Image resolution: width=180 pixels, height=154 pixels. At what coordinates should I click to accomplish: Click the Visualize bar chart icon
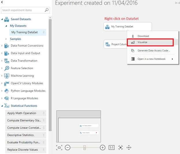133,43
